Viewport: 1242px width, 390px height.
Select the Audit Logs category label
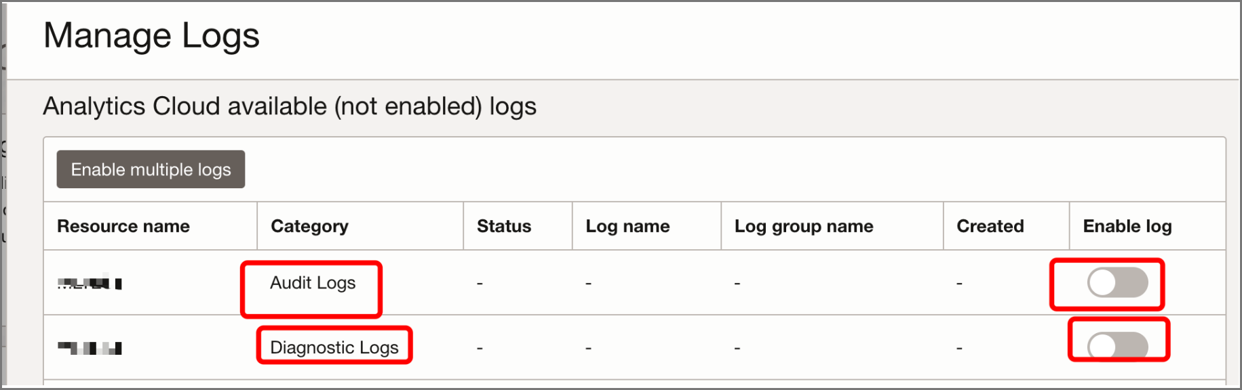tap(313, 283)
